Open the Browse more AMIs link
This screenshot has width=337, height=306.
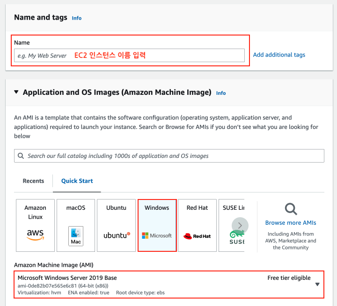point(291,223)
